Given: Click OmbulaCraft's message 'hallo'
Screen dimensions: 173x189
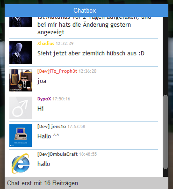Looking at the screenshot, I should pos(43,164).
